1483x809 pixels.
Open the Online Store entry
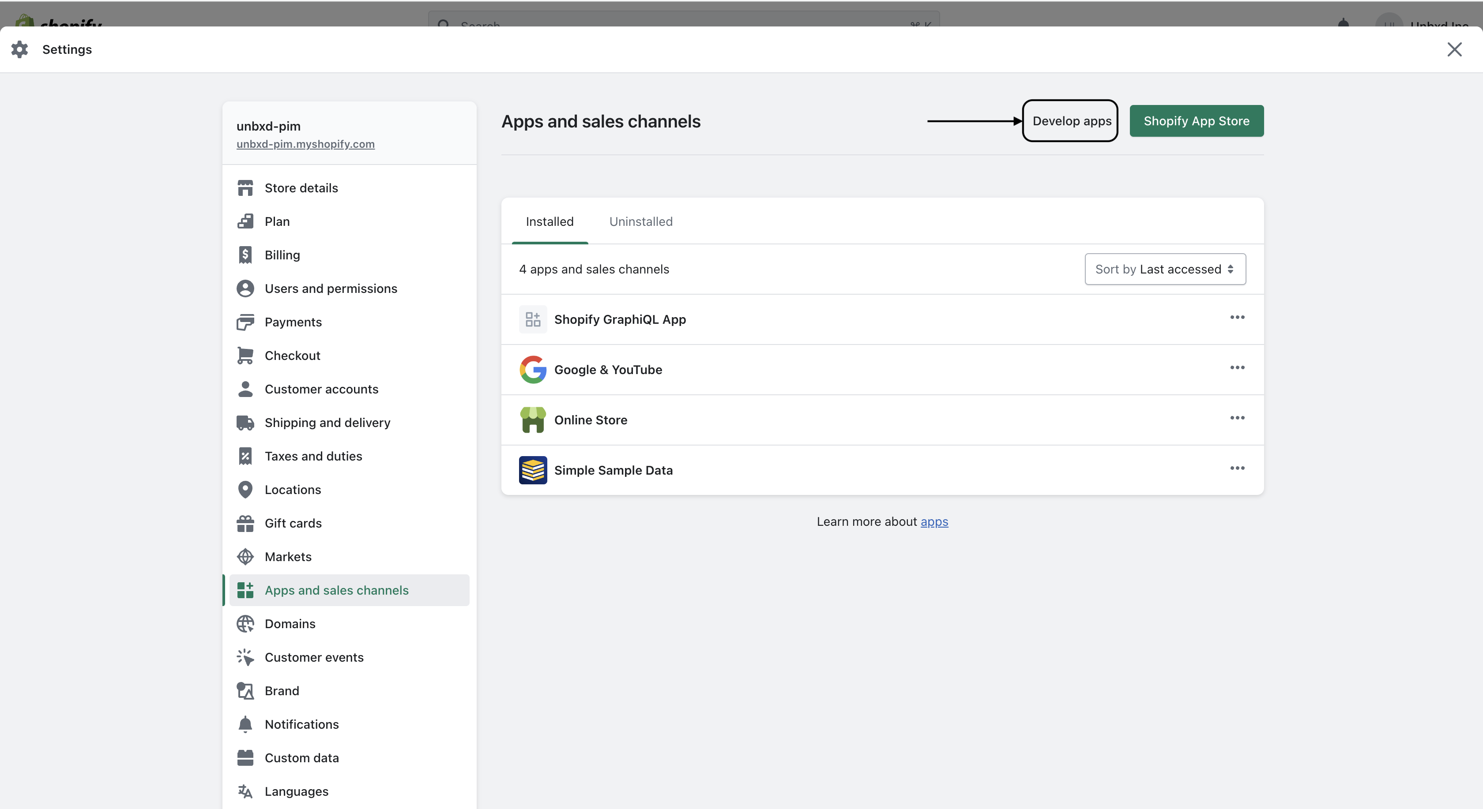(x=883, y=420)
